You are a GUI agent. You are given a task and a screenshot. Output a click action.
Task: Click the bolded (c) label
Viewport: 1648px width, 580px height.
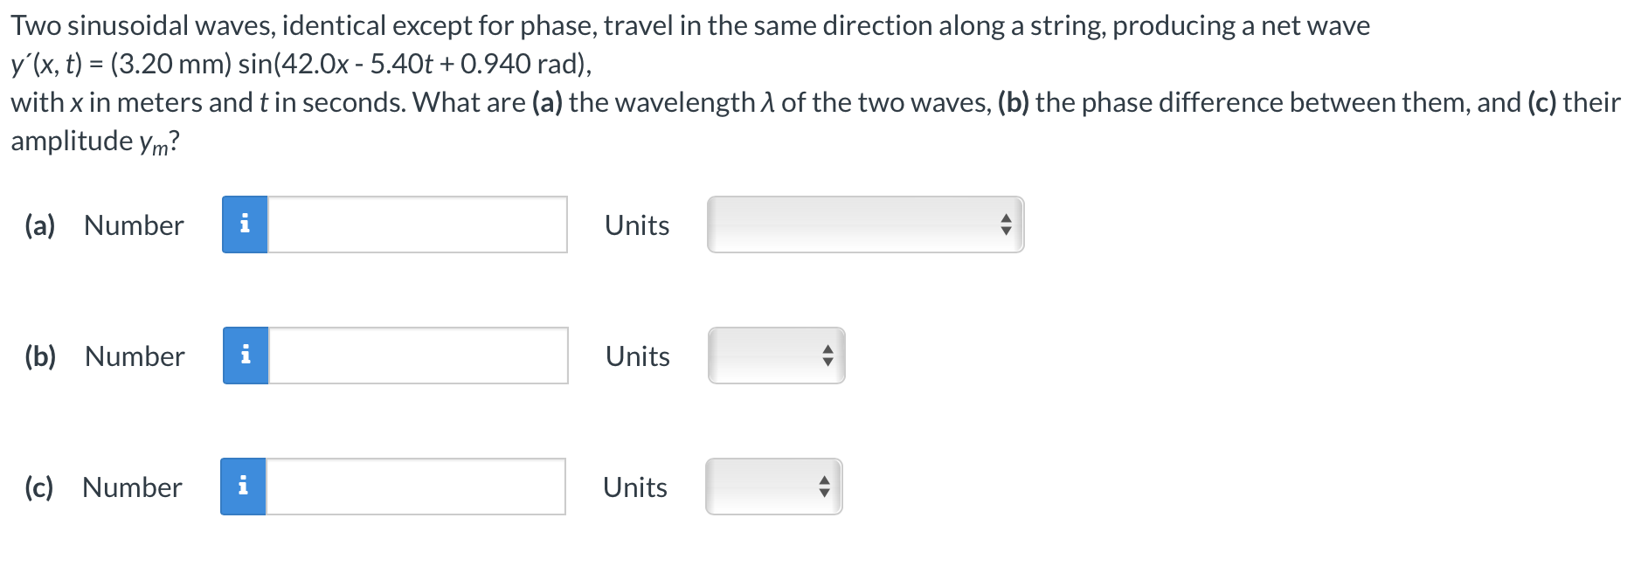(39, 487)
